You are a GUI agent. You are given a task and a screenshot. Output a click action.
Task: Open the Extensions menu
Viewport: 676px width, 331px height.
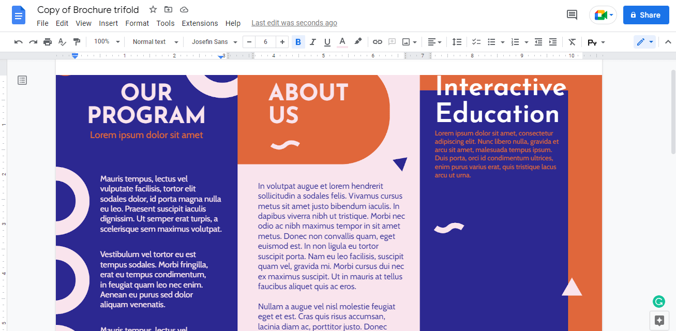(x=200, y=23)
